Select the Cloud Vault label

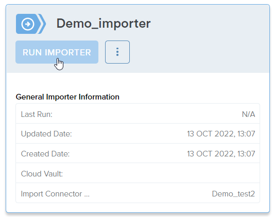(x=42, y=173)
